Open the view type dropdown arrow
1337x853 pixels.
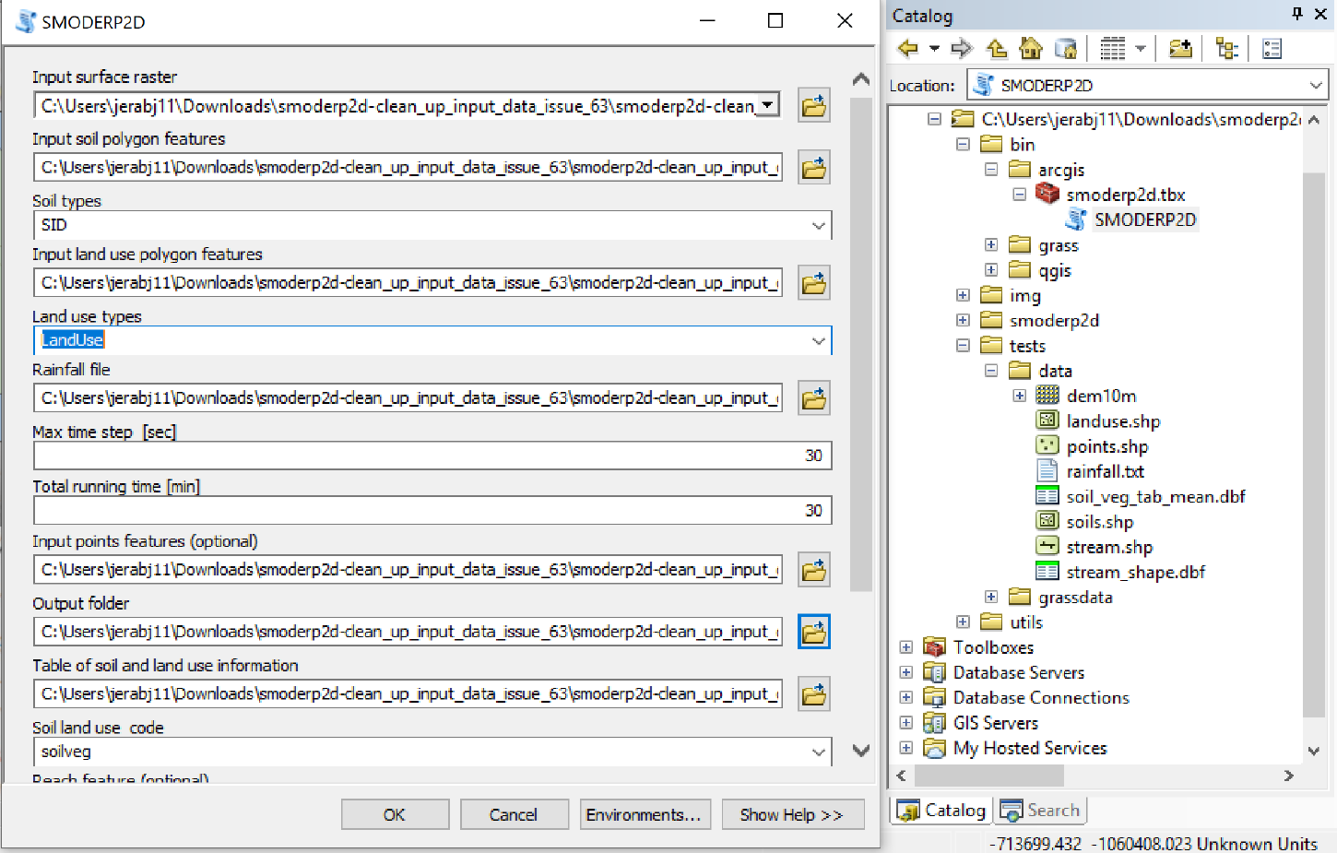point(1141,49)
